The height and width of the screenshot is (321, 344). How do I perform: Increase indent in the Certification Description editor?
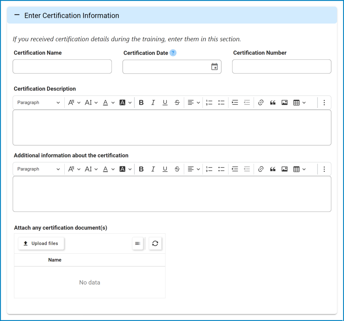point(235,102)
